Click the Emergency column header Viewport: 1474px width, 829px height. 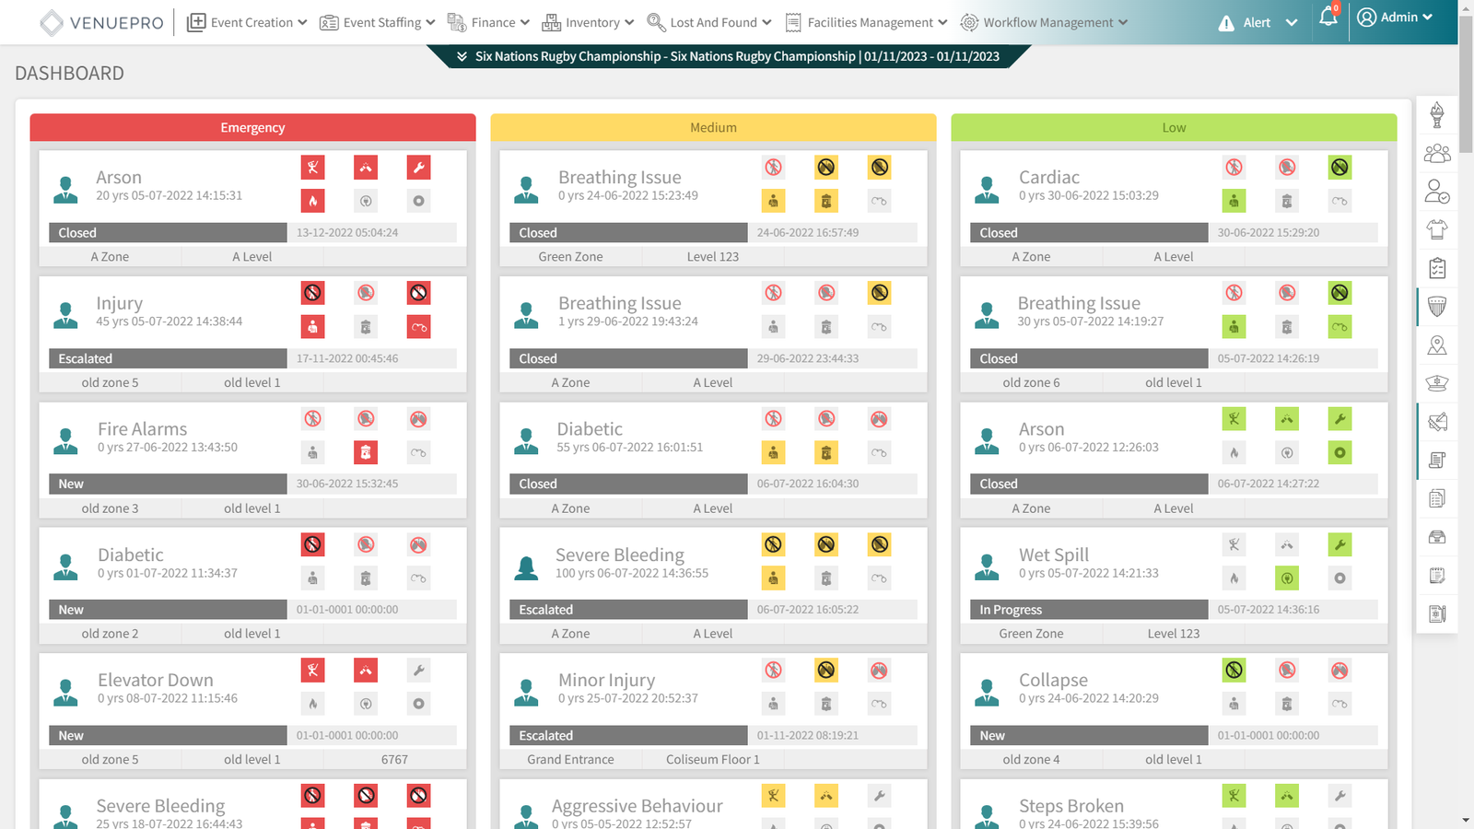[252, 128]
